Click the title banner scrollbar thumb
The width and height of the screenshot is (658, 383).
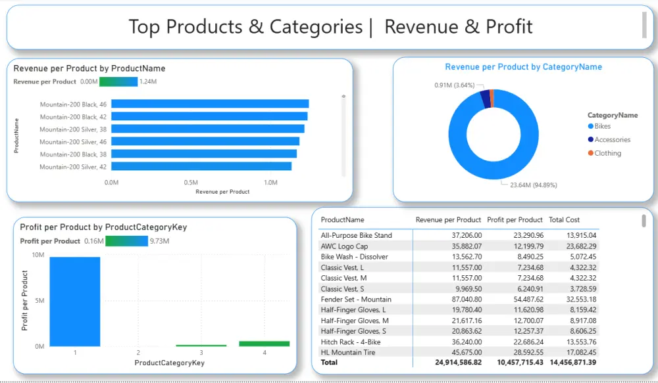(x=645, y=25)
